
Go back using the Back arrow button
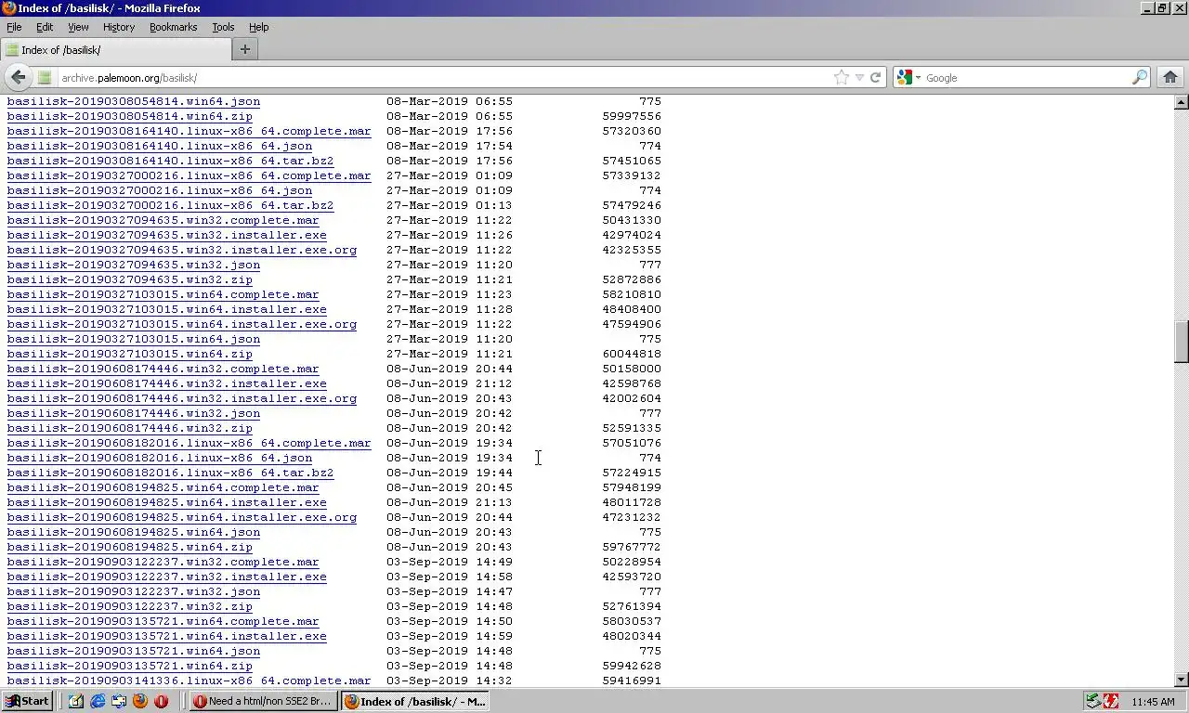pyautogui.click(x=19, y=77)
